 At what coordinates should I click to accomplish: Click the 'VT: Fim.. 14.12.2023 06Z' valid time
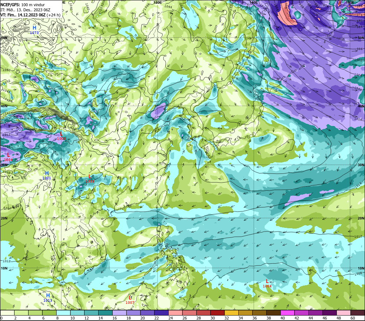[x=23, y=15]
